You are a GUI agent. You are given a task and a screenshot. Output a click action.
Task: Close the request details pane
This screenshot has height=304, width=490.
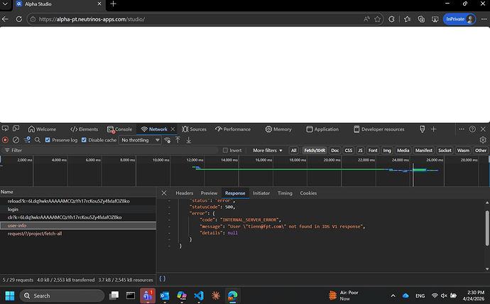164,193
